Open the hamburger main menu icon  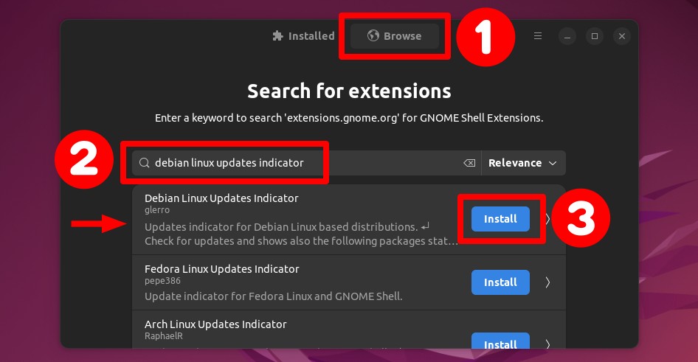point(538,36)
